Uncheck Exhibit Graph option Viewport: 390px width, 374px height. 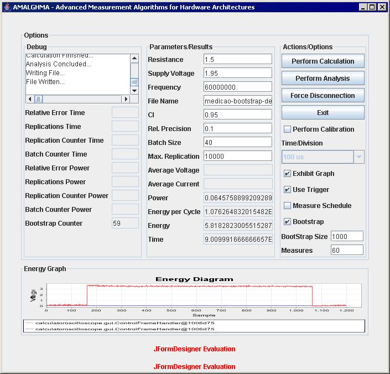pos(287,173)
